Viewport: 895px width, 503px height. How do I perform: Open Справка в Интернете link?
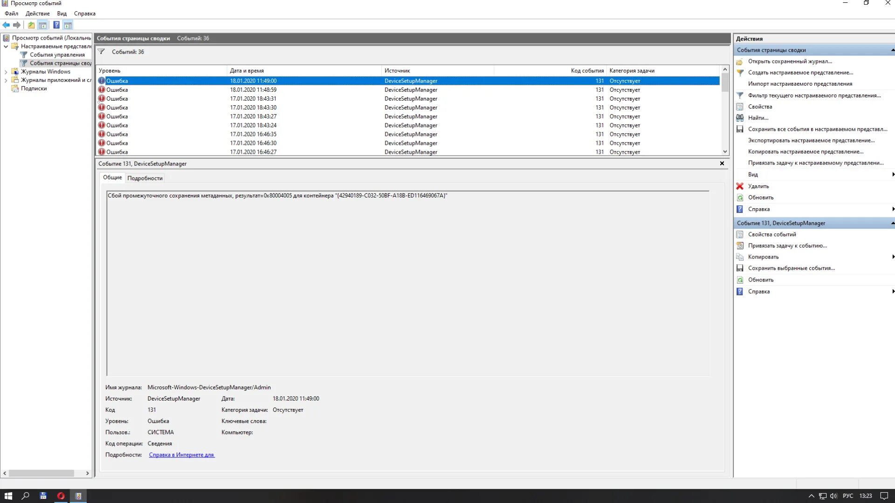181,455
